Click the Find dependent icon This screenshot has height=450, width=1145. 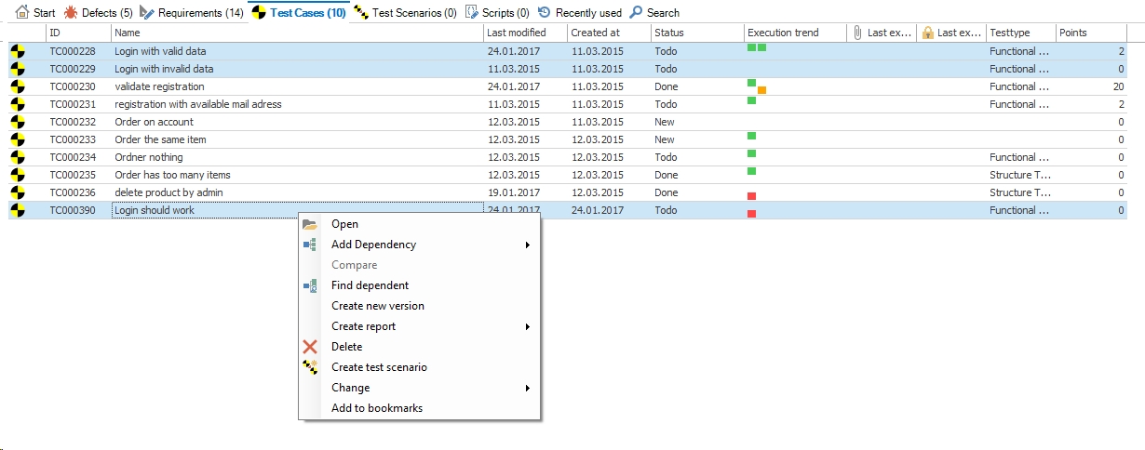[310, 285]
